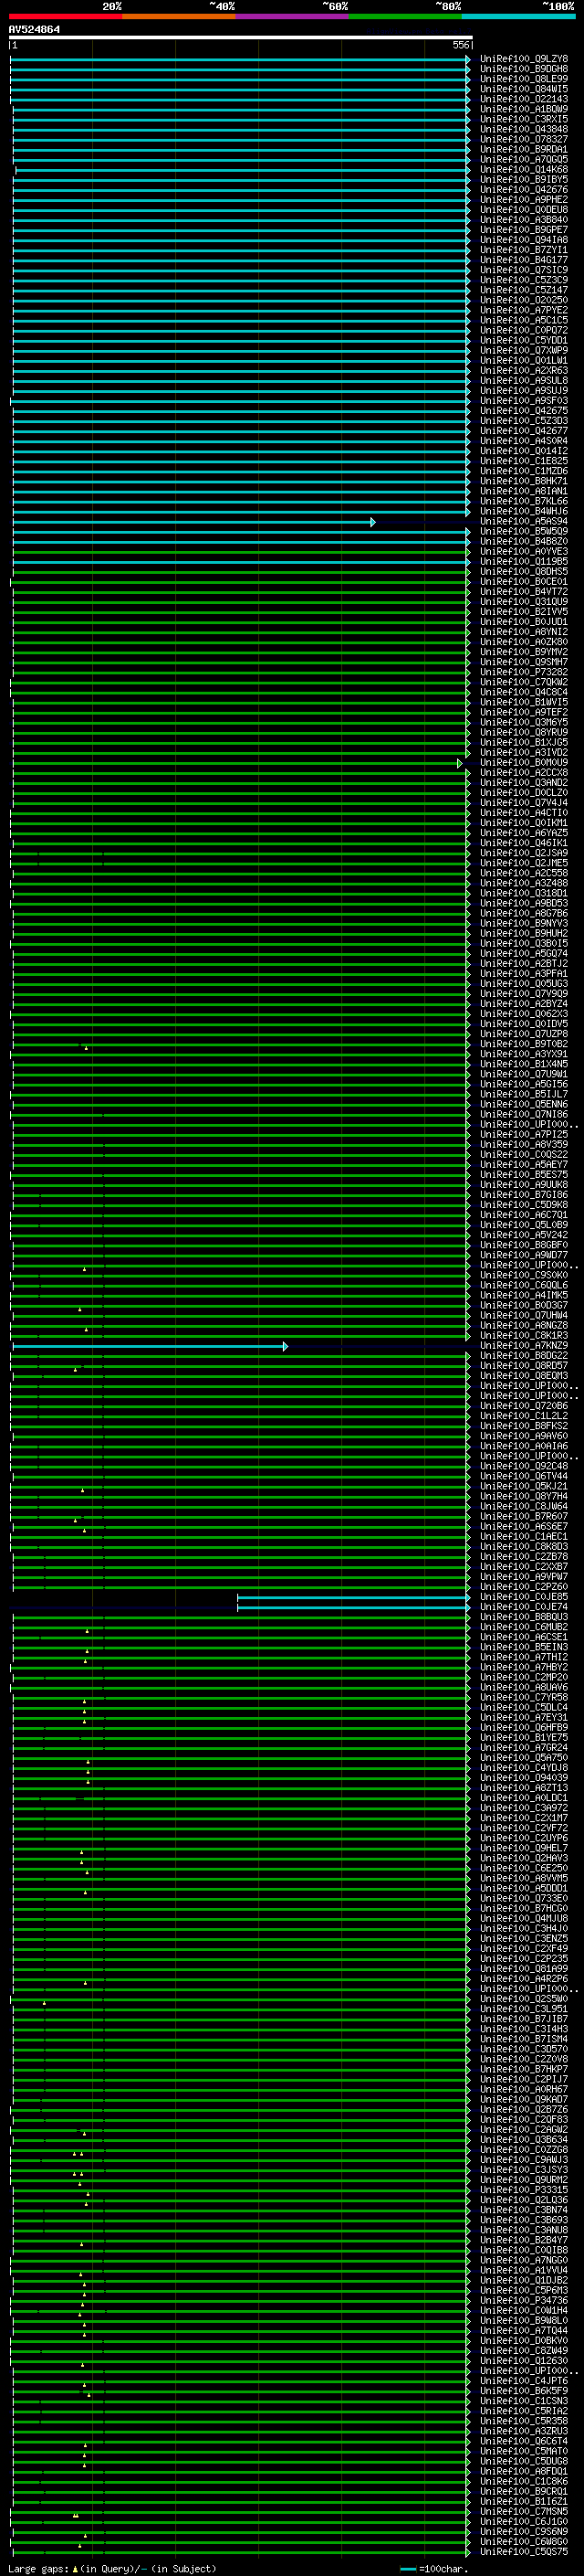Click the Large gaps legend text
Image resolution: width=584 pixels, height=2576 pixels.
(x=110, y=2568)
